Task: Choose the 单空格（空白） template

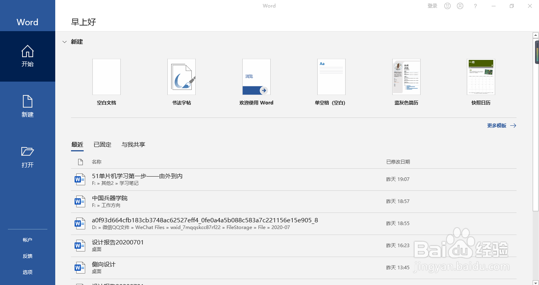Action: click(x=331, y=77)
